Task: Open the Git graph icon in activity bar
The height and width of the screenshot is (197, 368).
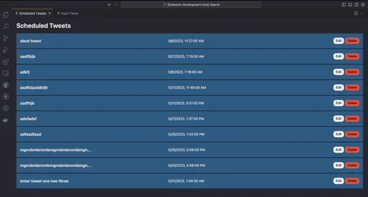Action: coord(5,108)
